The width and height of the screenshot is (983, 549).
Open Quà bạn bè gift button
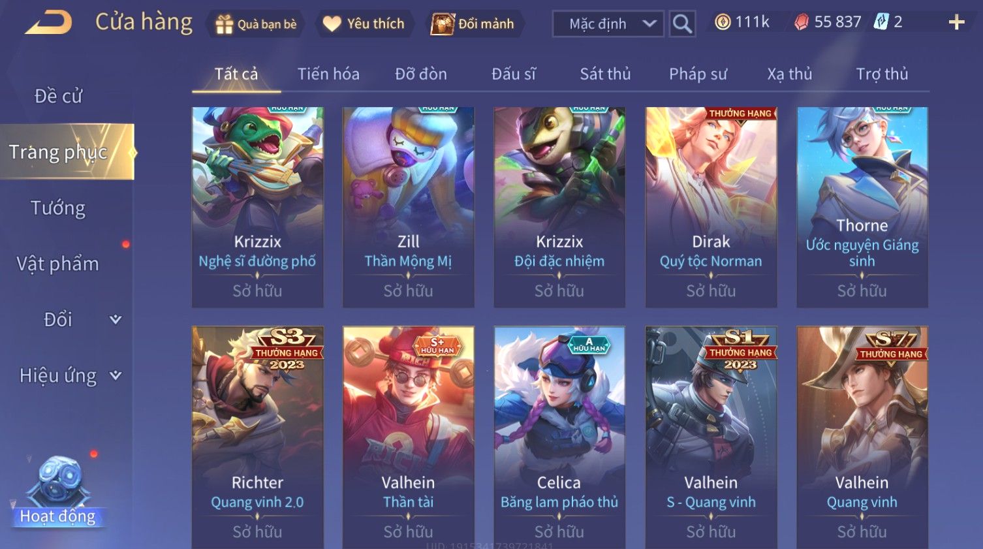point(256,24)
